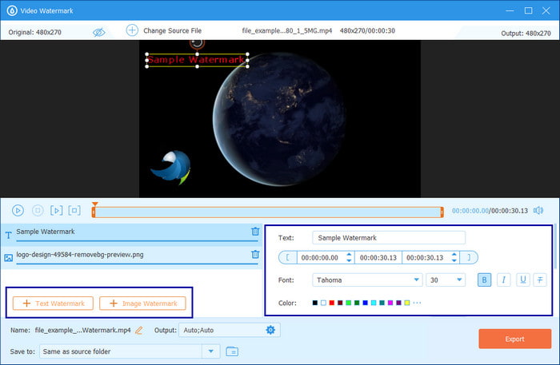Viewport: 560px width, 365px height.
Task: Click the Text Watermark button
Action: (54, 304)
